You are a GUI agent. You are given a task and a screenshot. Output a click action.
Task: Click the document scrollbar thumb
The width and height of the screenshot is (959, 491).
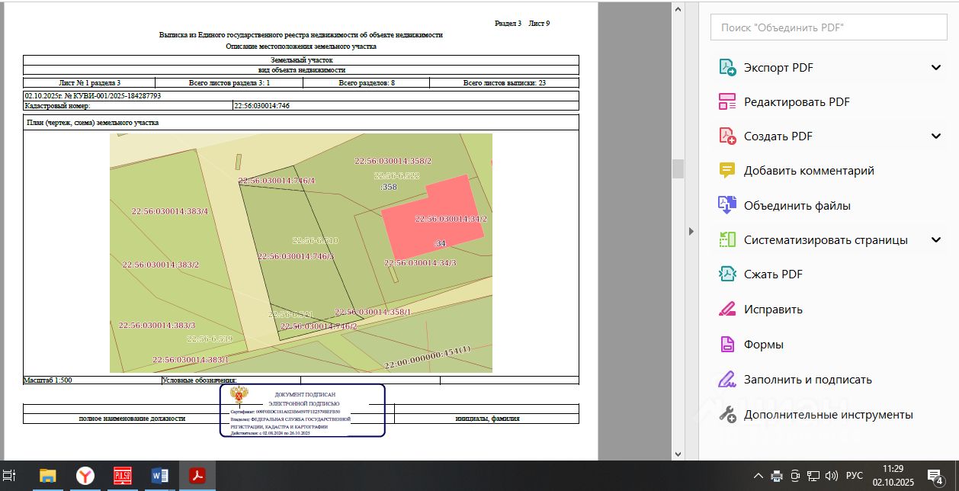point(678,168)
